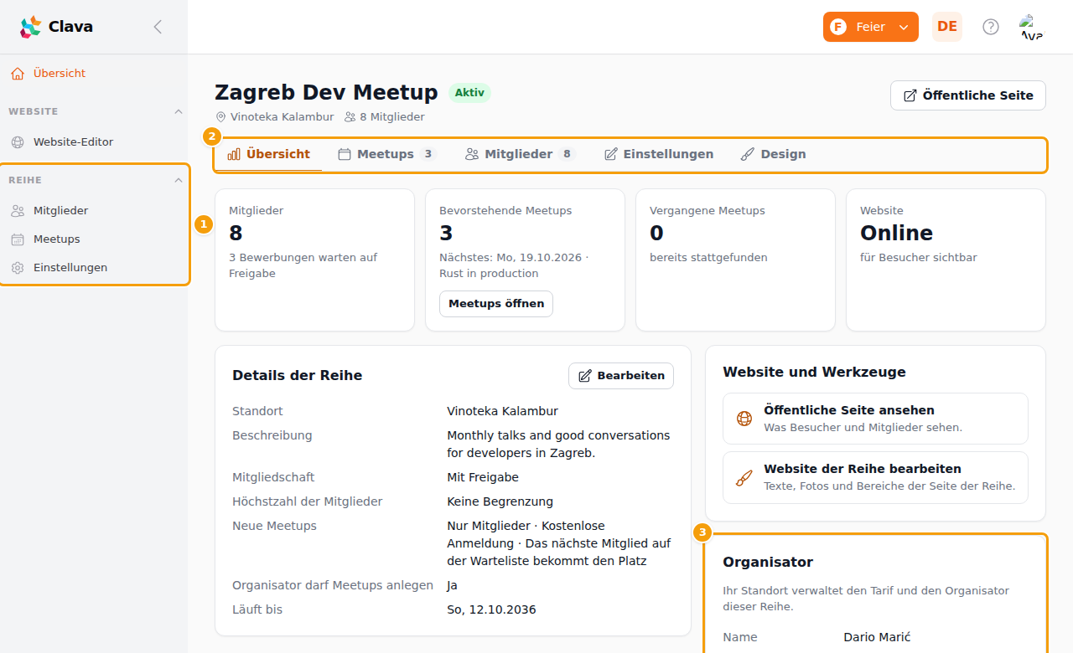
Task: Click the Clava logo
Action: 56,27
